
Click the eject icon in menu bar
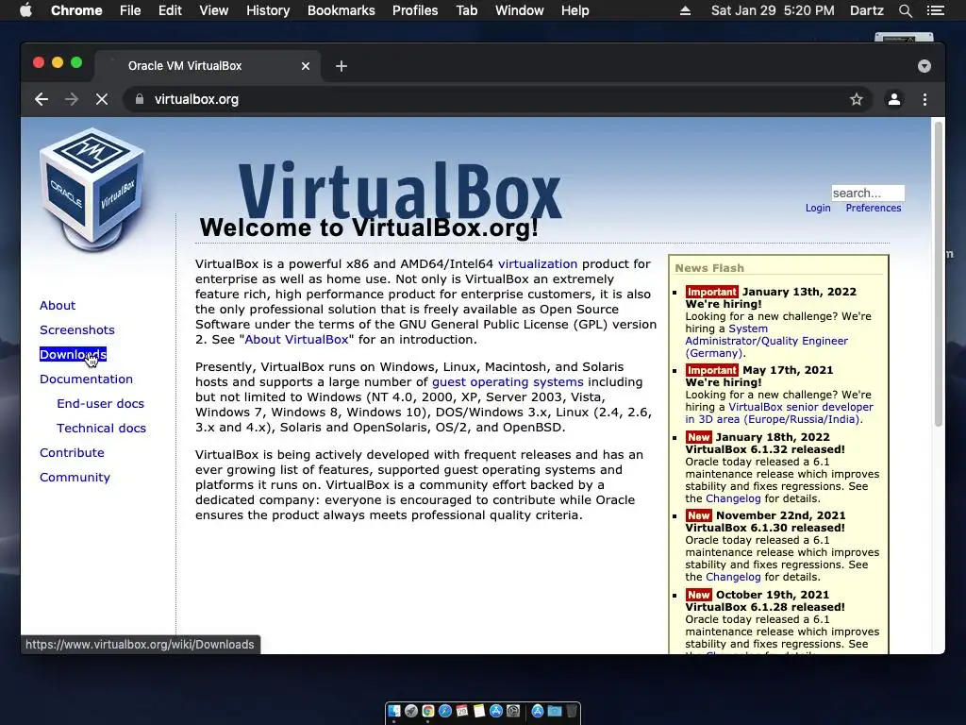tap(685, 10)
